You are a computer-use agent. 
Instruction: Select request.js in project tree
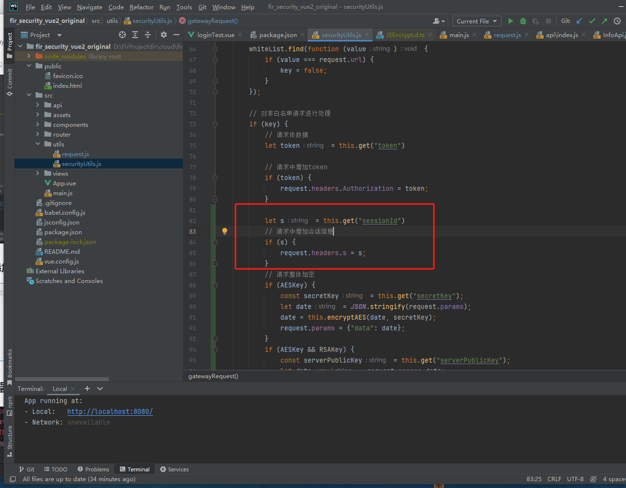75,154
